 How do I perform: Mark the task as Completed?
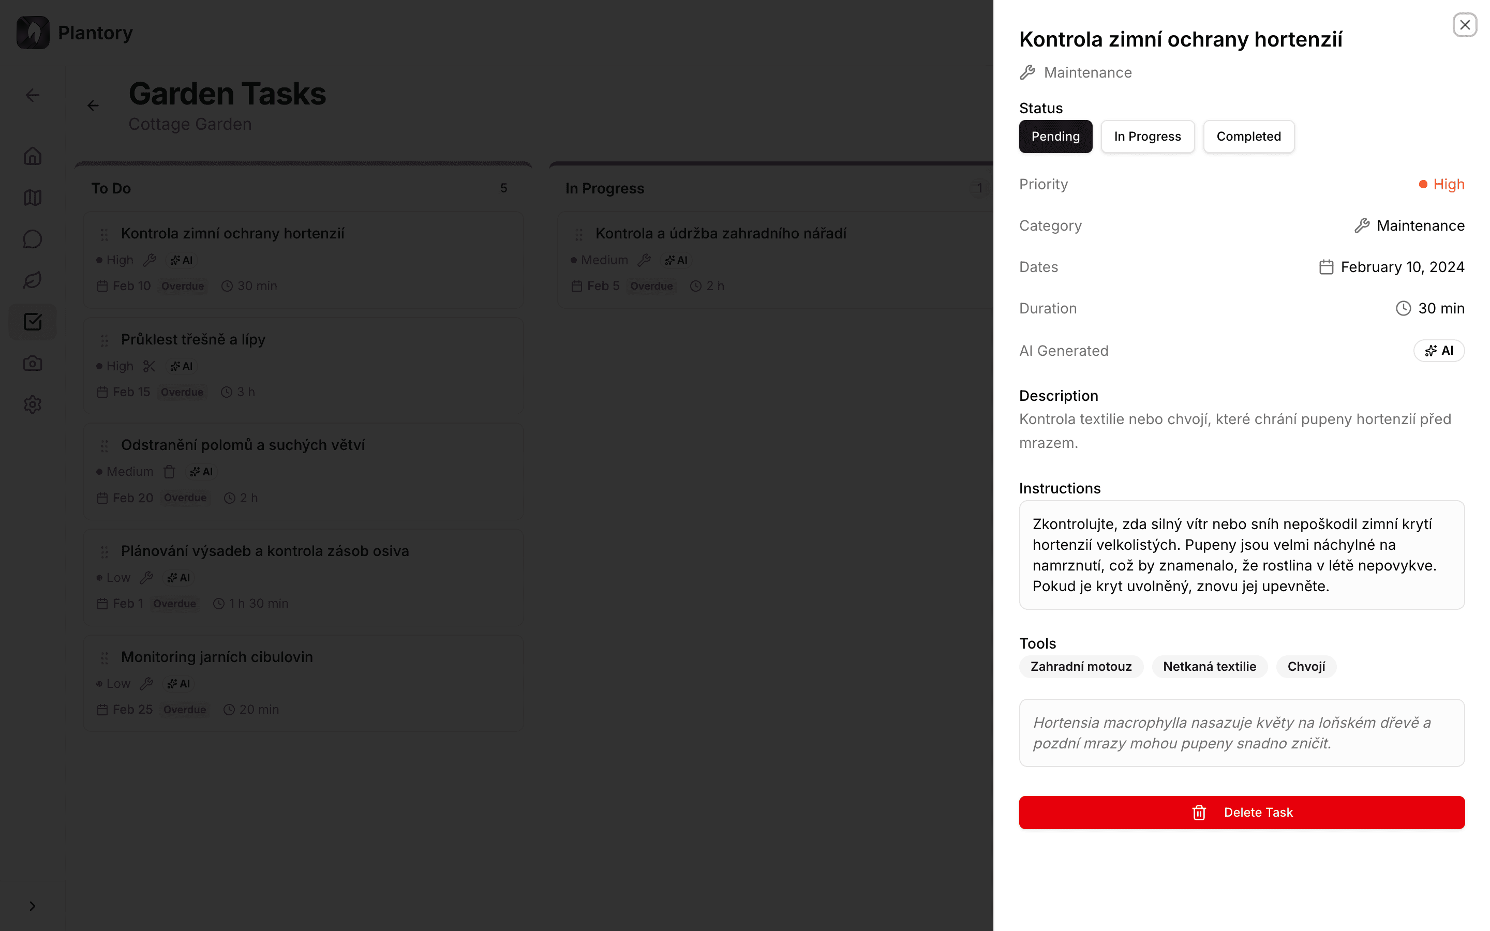1248,136
